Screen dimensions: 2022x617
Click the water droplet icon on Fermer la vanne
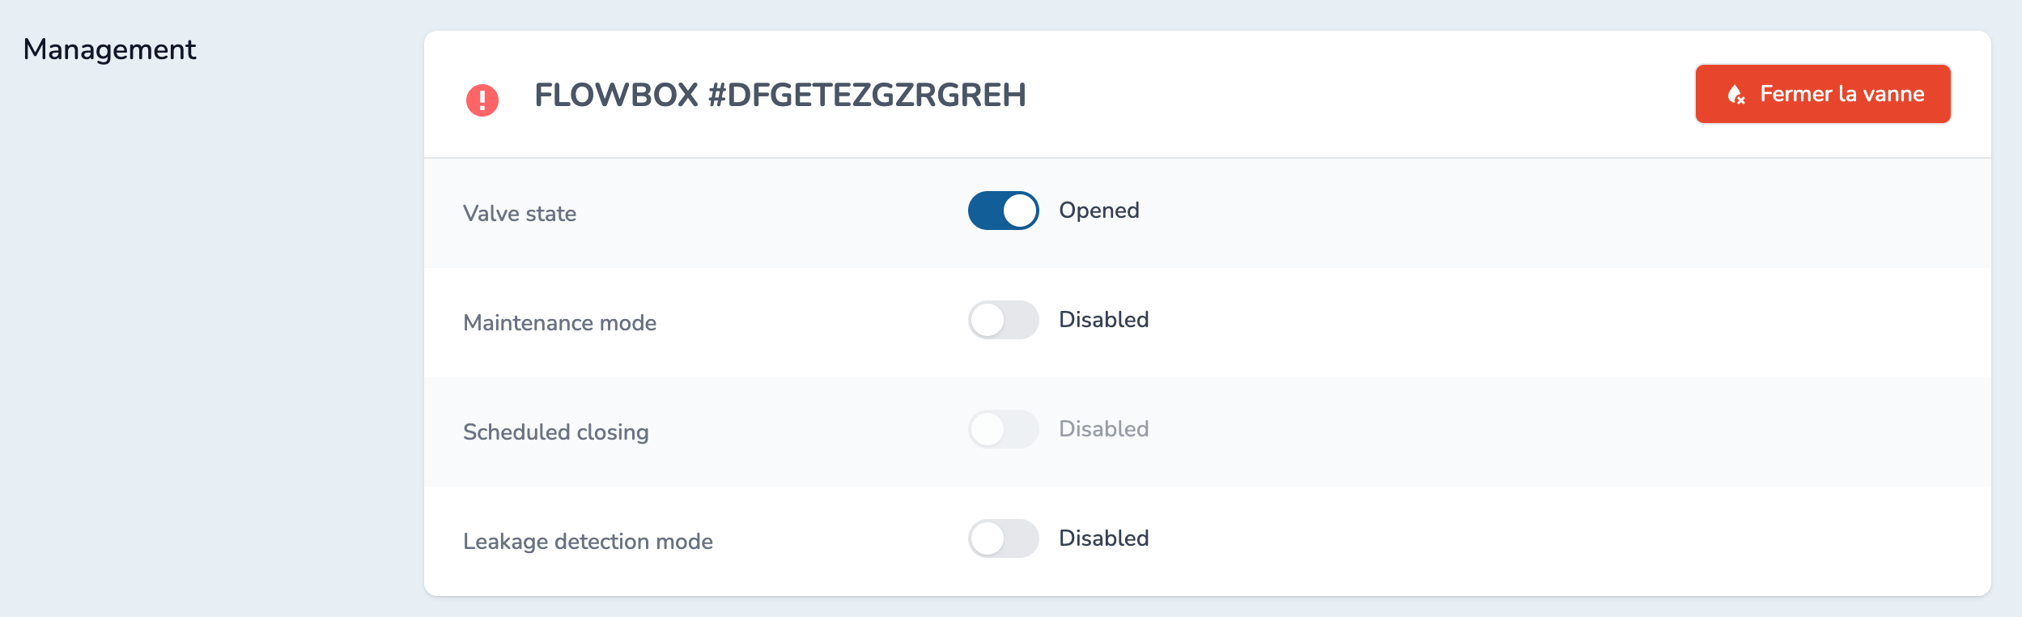[1734, 94]
